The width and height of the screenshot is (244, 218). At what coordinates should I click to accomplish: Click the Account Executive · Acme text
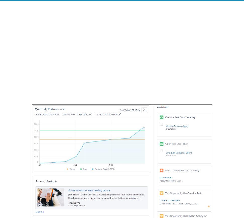pos(171,181)
